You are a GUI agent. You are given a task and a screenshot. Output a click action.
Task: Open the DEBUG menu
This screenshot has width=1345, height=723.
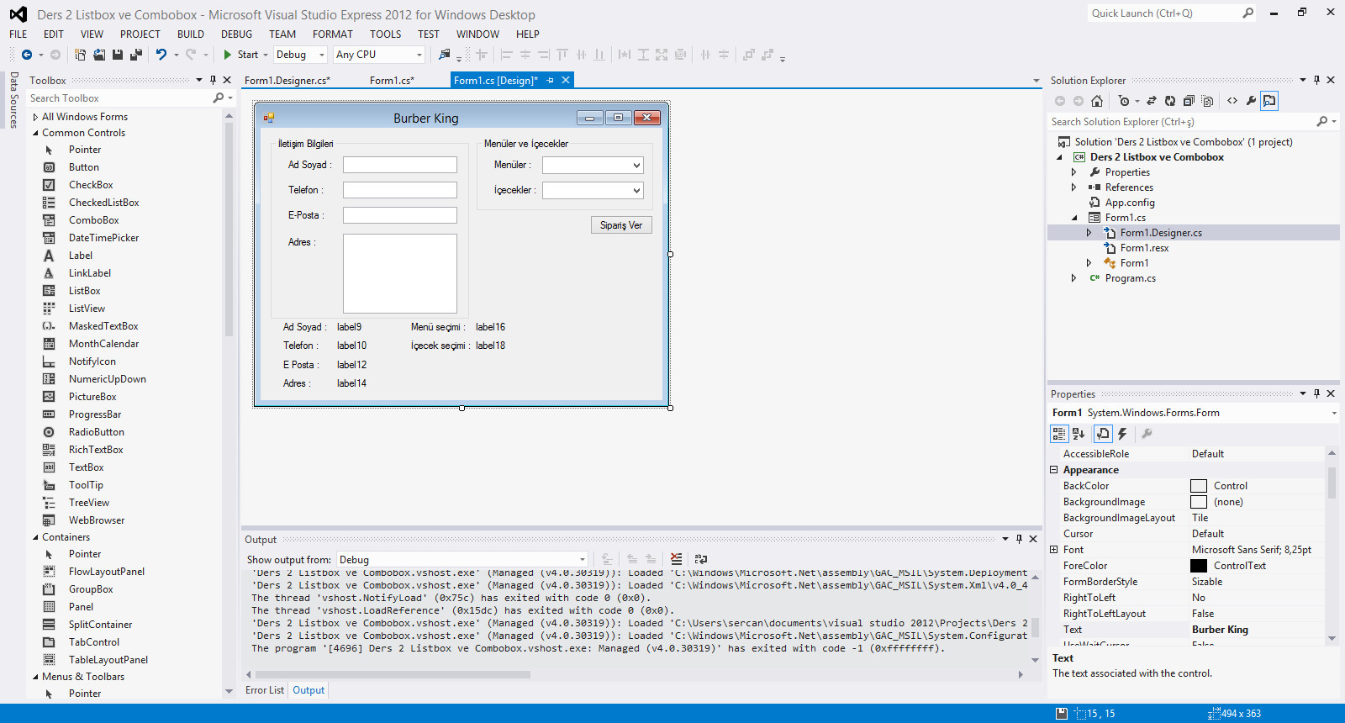[237, 34]
